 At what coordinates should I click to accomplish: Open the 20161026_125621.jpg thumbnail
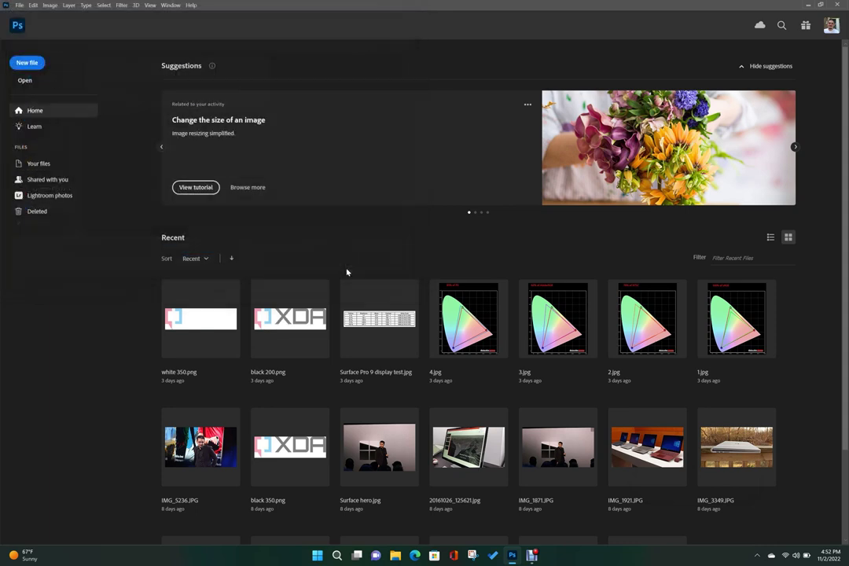[x=469, y=447]
